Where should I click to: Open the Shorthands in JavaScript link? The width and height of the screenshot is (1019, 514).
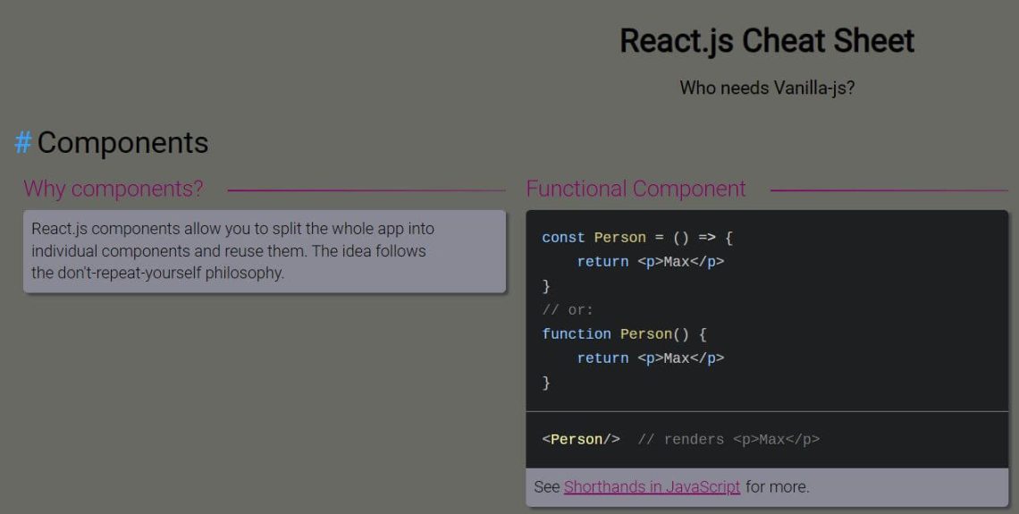coord(652,486)
